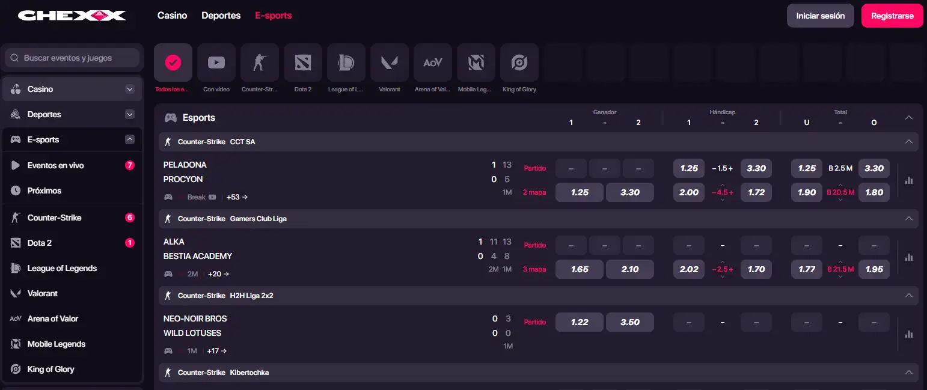Select handicap odds 2.00 for PELADONA

689,192
